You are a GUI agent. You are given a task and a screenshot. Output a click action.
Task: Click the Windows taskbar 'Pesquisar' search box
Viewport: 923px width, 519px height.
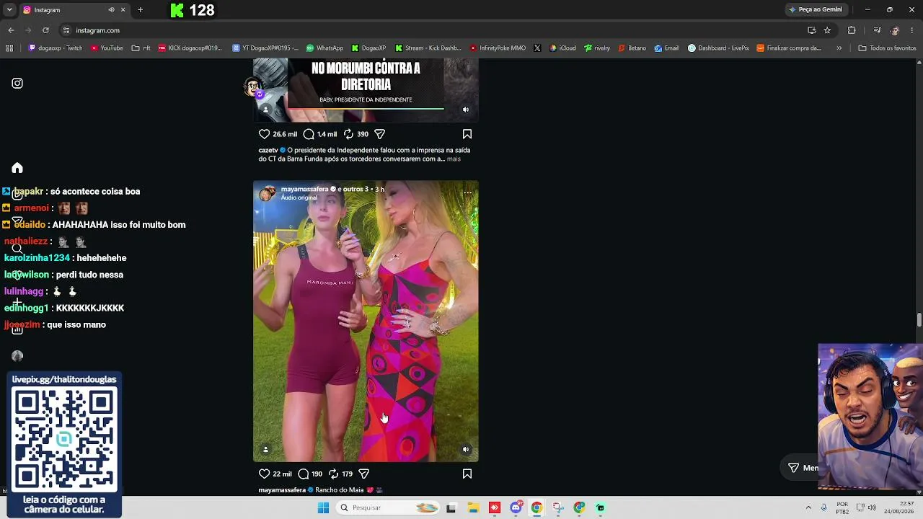[x=388, y=507]
